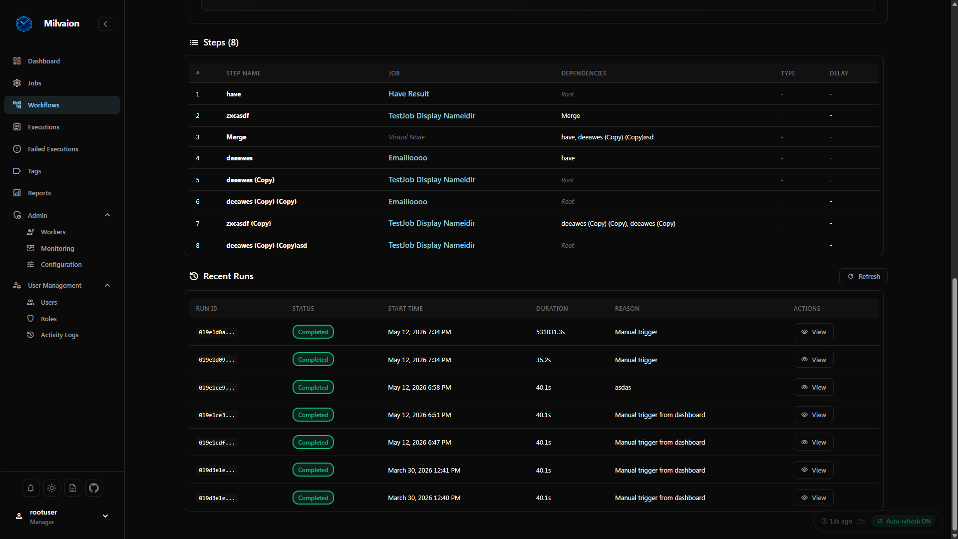Go to Jobs page
The image size is (958, 539).
tap(62, 83)
